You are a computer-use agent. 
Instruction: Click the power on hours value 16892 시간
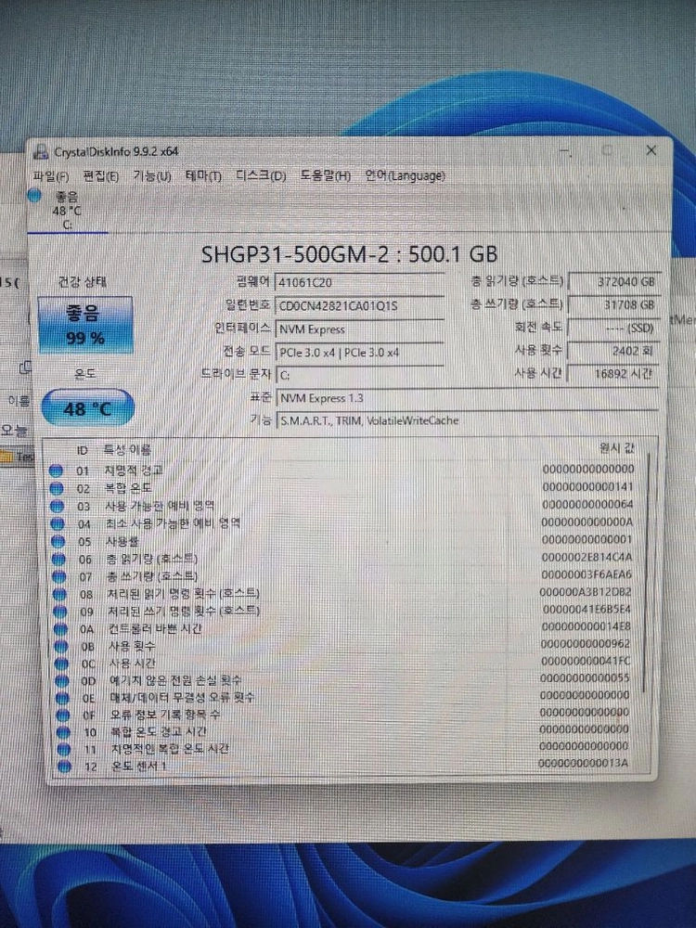[614, 374]
